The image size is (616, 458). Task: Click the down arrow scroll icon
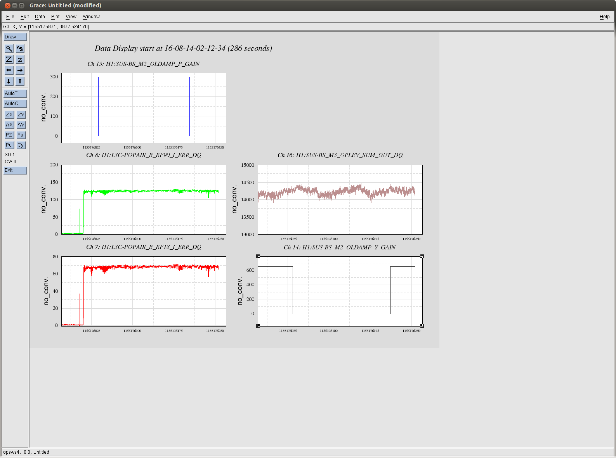point(9,81)
